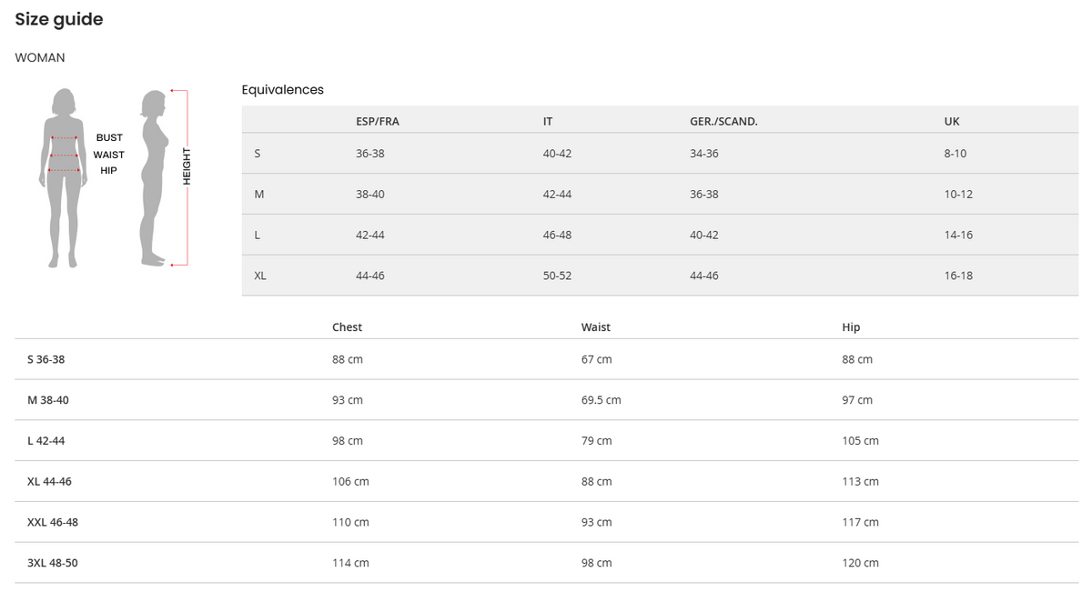Click the UK column header

[x=952, y=121]
